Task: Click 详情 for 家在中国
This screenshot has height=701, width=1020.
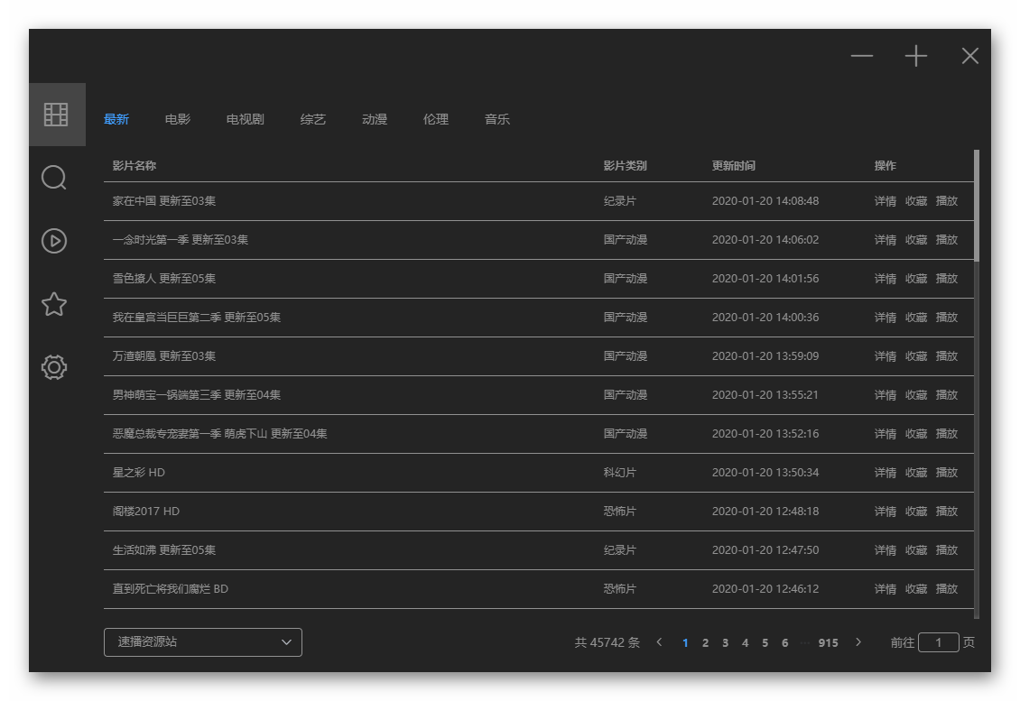Action: pos(885,201)
